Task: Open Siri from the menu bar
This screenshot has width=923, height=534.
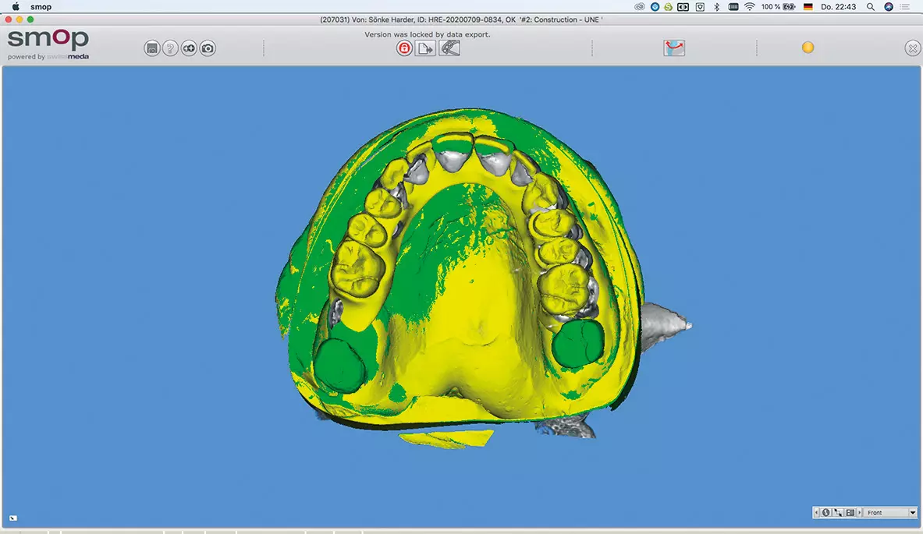Action: [889, 7]
